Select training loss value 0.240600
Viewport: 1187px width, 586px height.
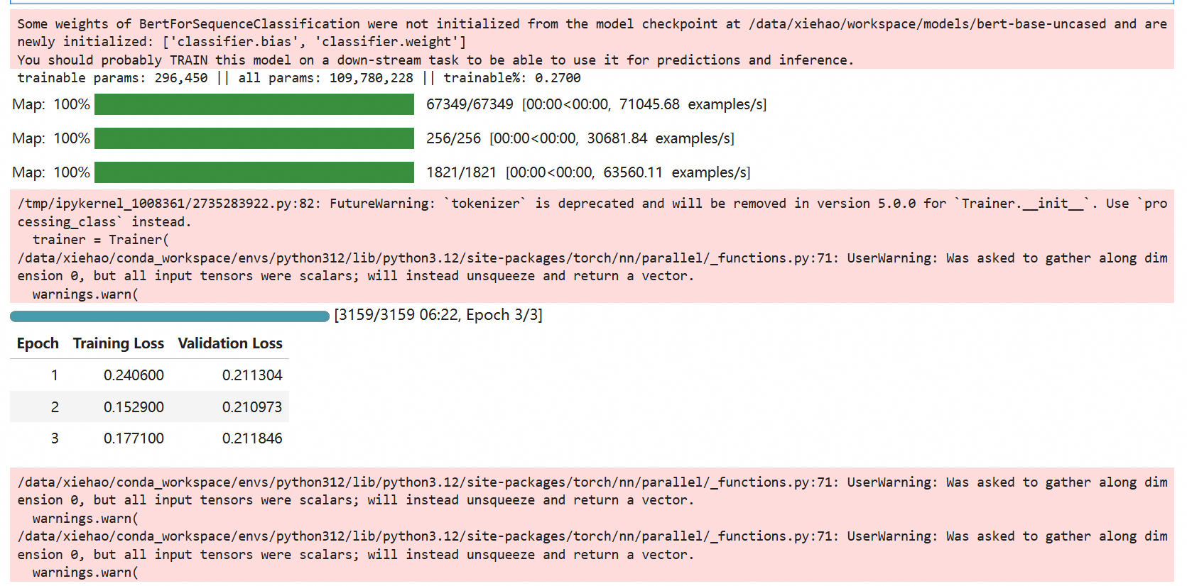[134, 375]
